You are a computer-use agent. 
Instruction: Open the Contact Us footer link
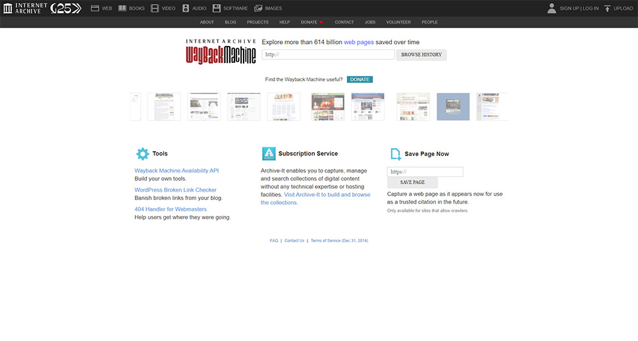294,240
